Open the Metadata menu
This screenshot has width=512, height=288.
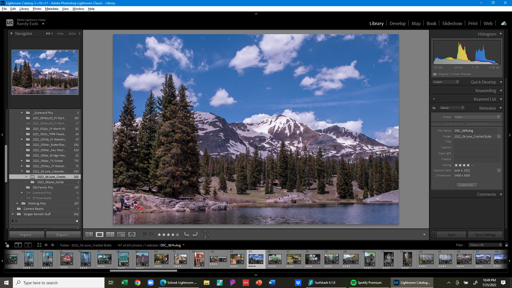[51, 9]
